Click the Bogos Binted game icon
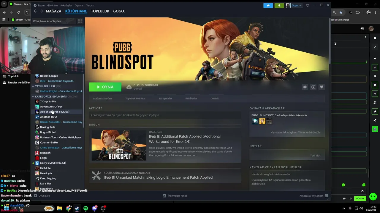This screenshot has width=380, height=213. tap(37, 132)
